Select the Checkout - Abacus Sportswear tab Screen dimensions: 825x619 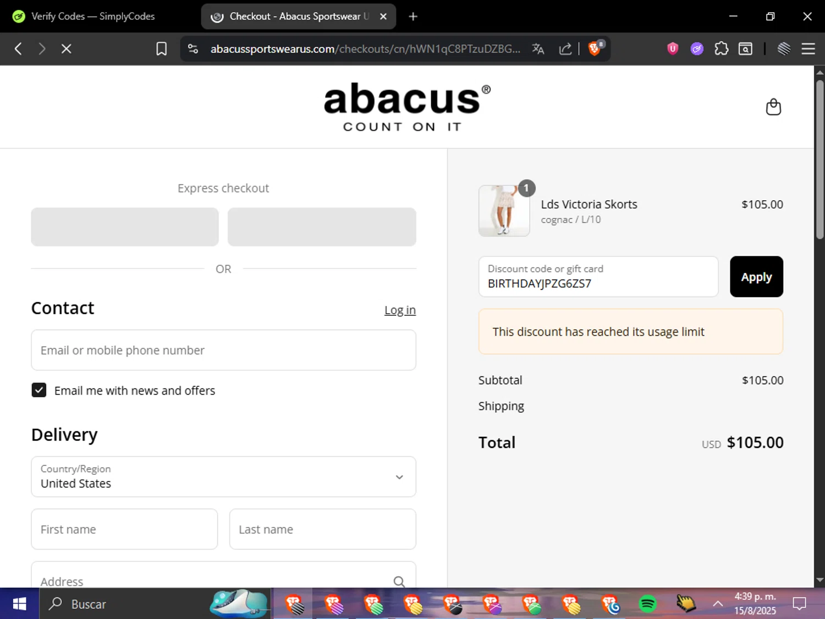[297, 17]
